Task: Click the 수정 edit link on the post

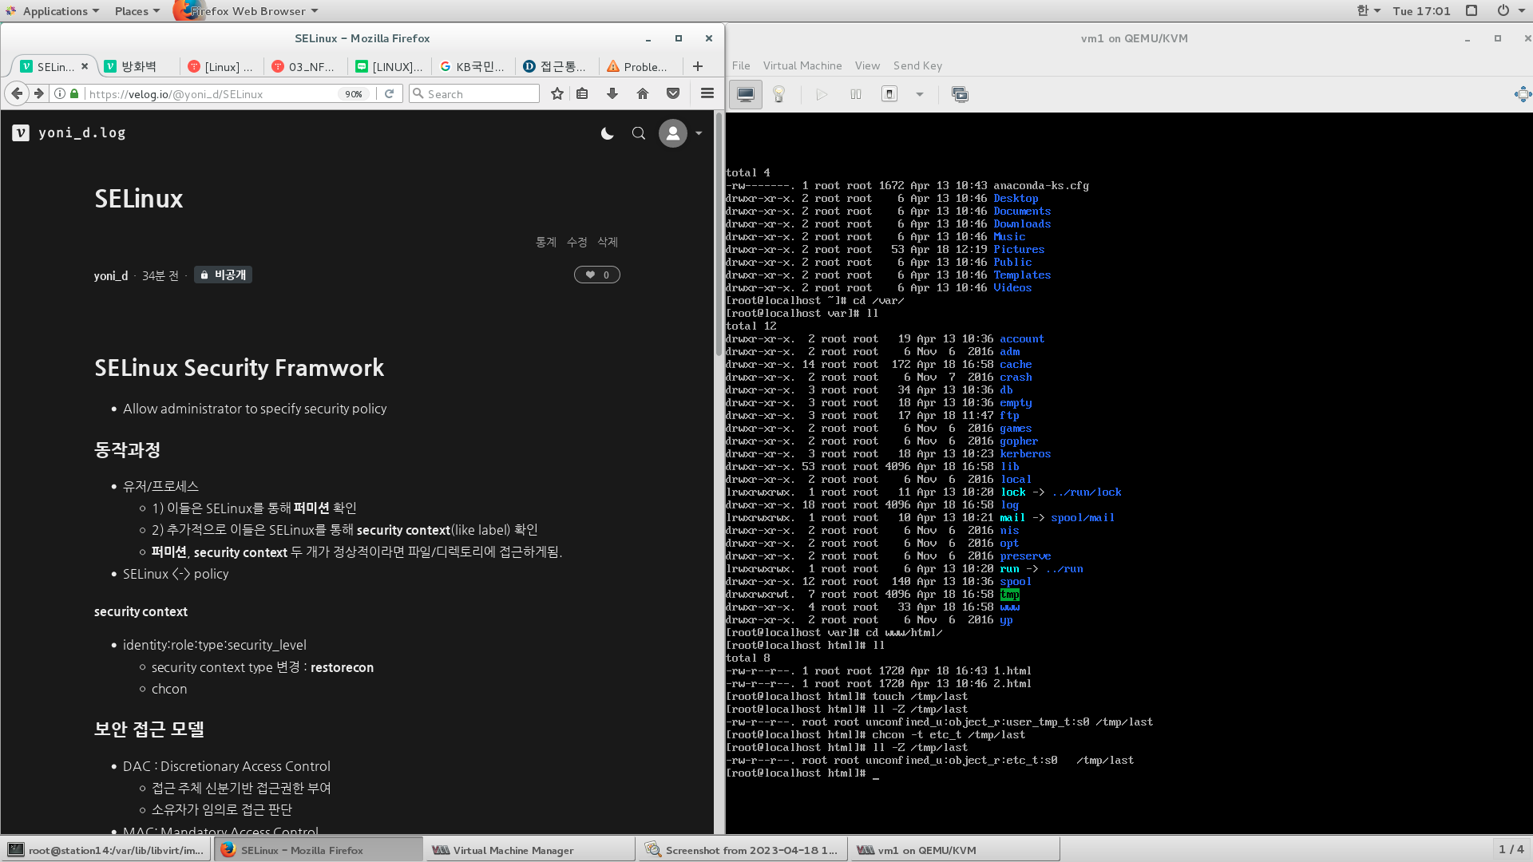Action: coord(576,242)
